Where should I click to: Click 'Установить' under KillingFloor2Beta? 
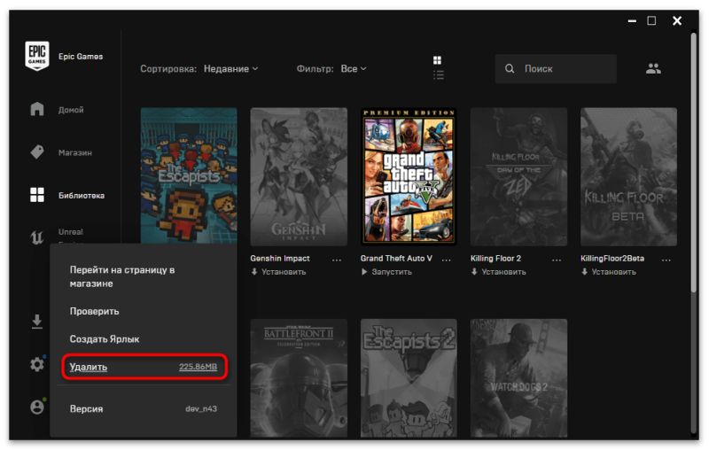point(609,272)
